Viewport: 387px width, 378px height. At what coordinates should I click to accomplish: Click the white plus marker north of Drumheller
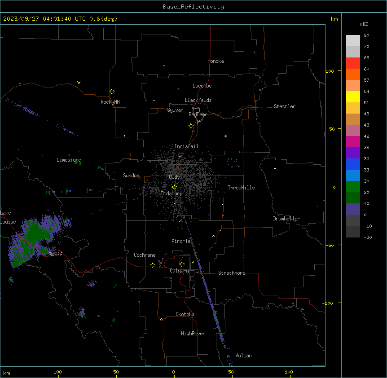tap(275, 168)
